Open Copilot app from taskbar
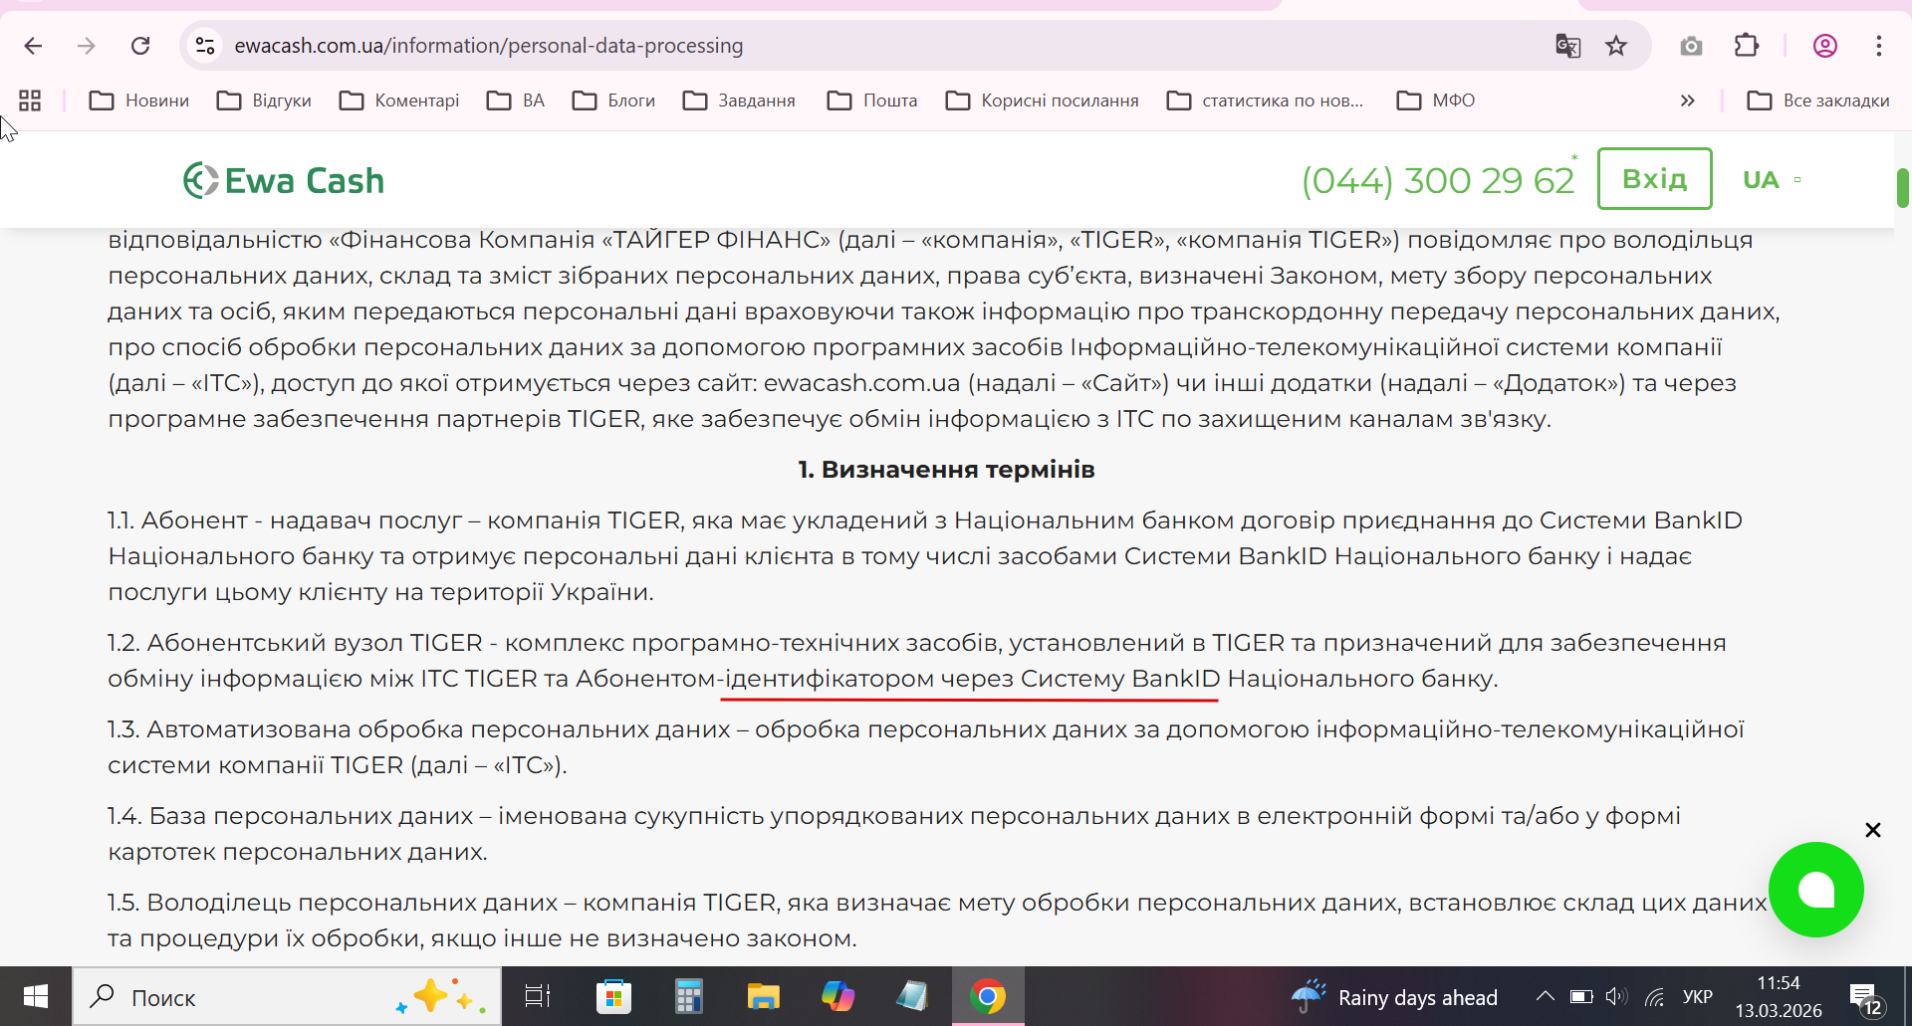Screen dimensions: 1912x1026 (837, 996)
